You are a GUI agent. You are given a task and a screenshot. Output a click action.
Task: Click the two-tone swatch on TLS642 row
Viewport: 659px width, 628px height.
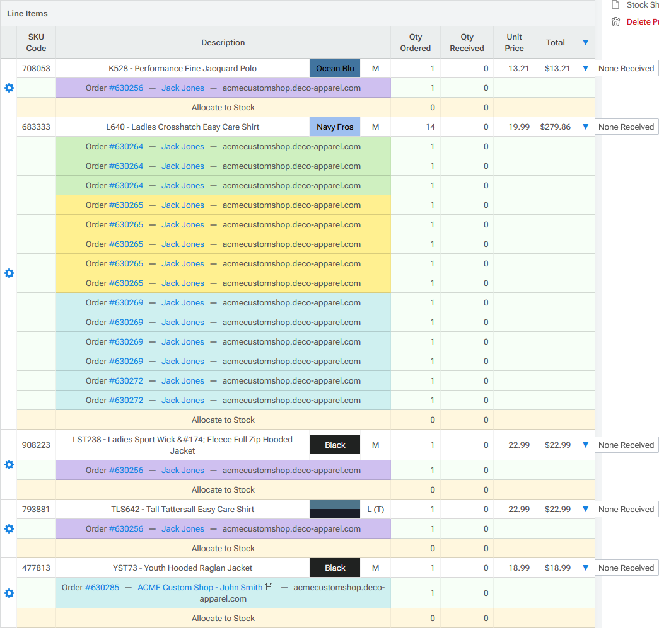coord(335,509)
